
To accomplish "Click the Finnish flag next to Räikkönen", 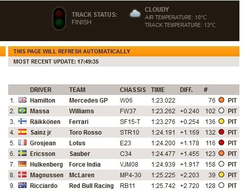I will coord(22,121).
